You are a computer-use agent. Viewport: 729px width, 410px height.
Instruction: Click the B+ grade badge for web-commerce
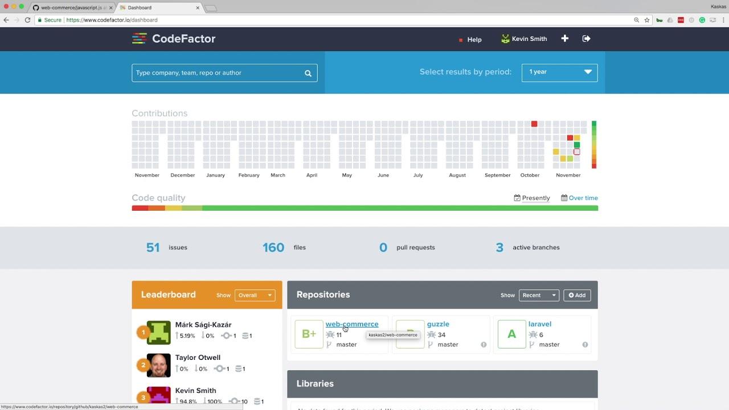click(309, 334)
